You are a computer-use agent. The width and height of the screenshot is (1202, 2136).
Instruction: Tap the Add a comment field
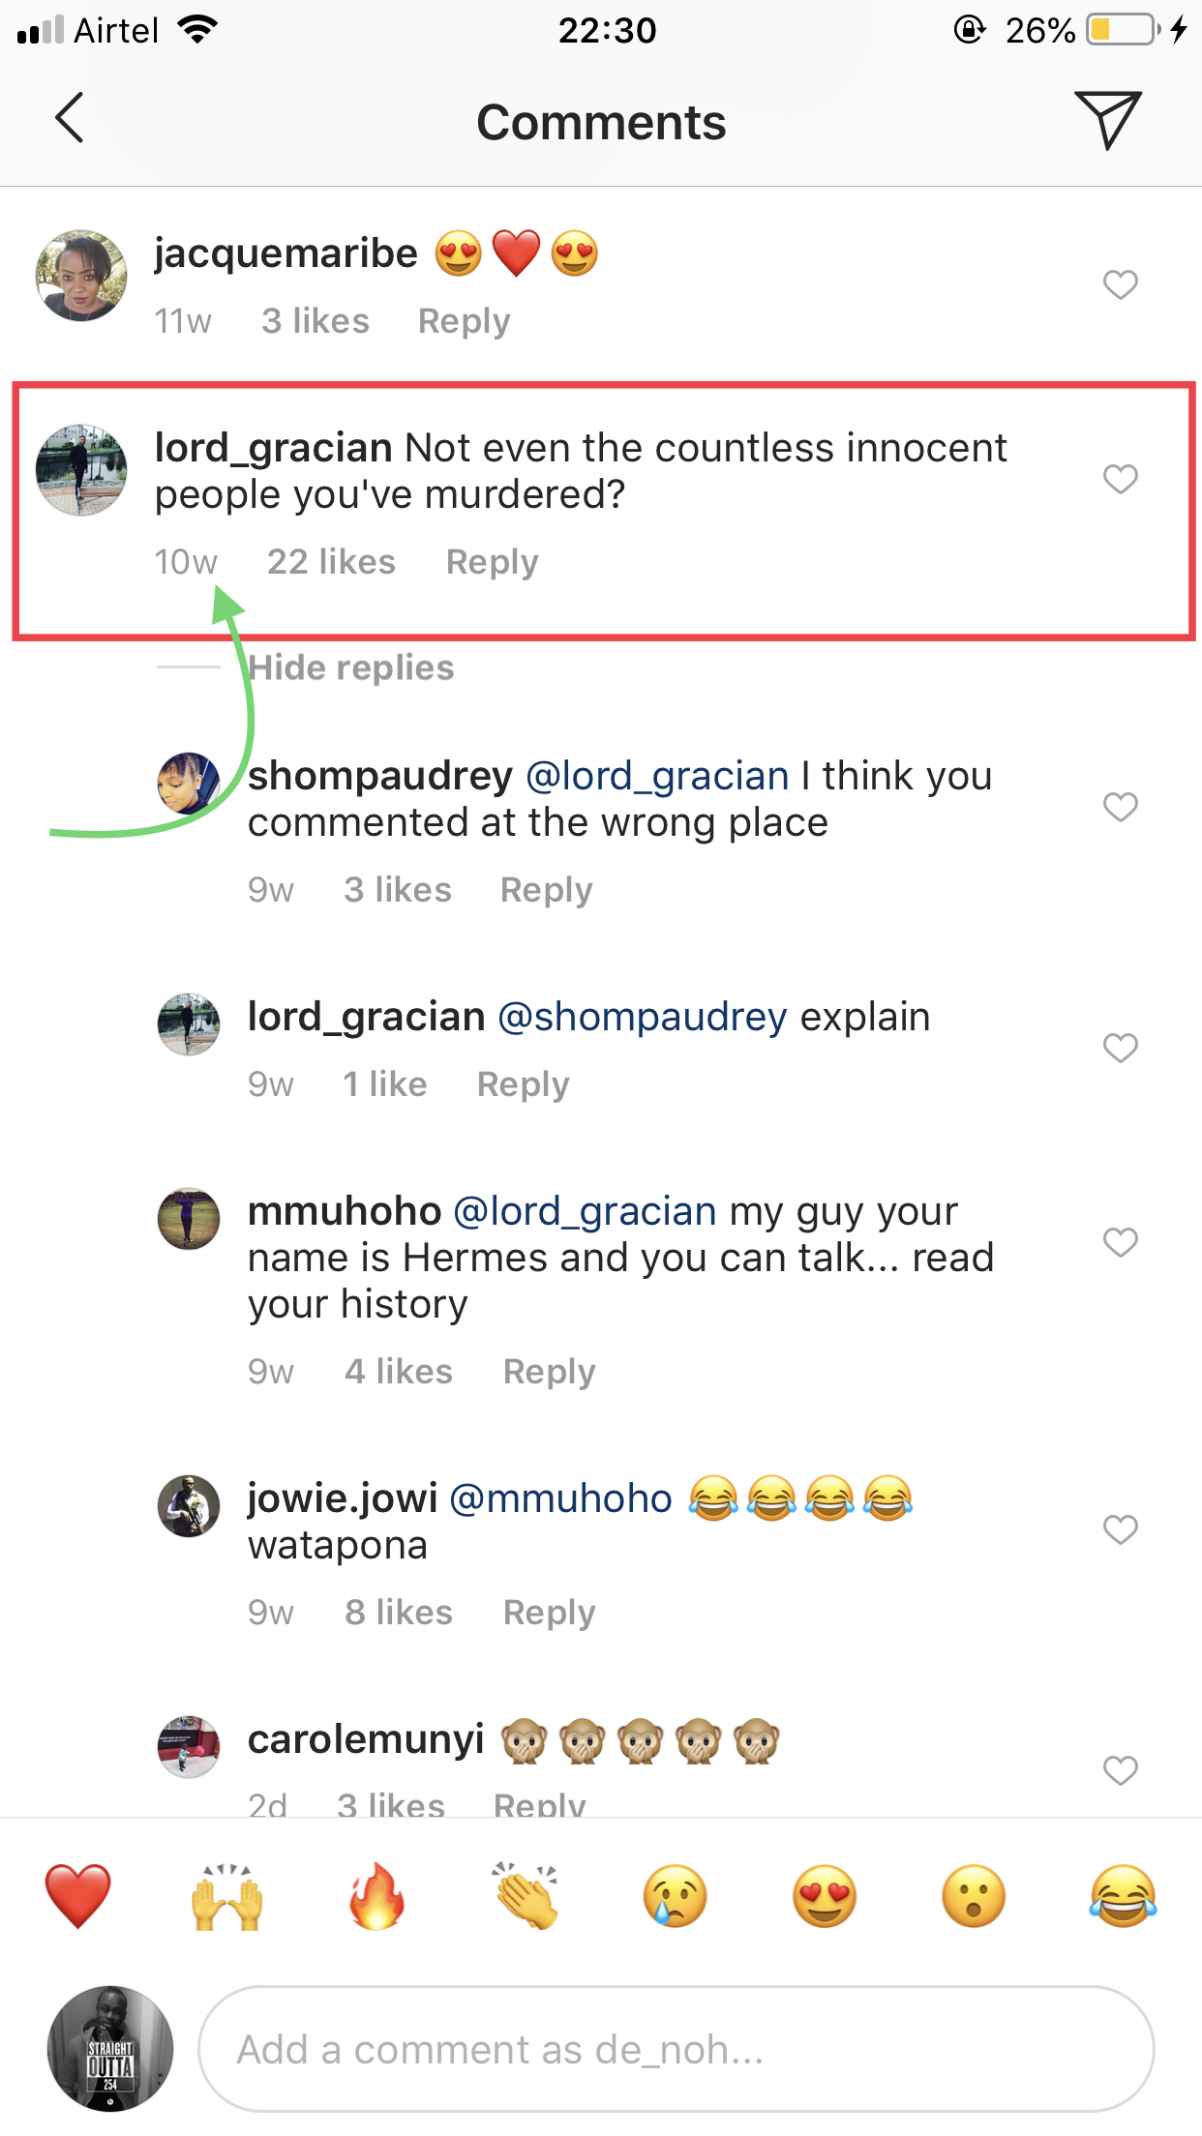tap(676, 2049)
